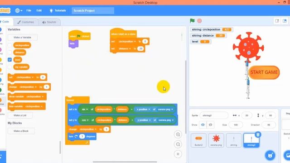Click the turn degrees block

[x=82, y=136]
